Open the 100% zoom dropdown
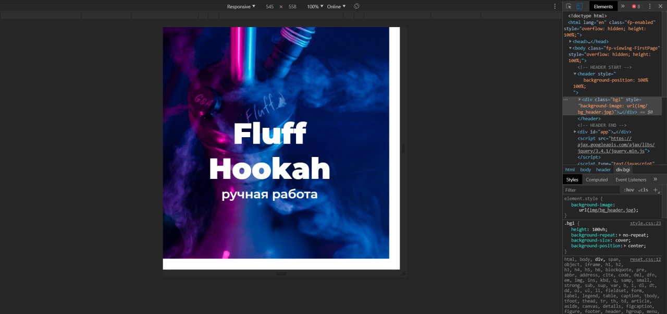The image size is (667, 314). click(x=315, y=6)
